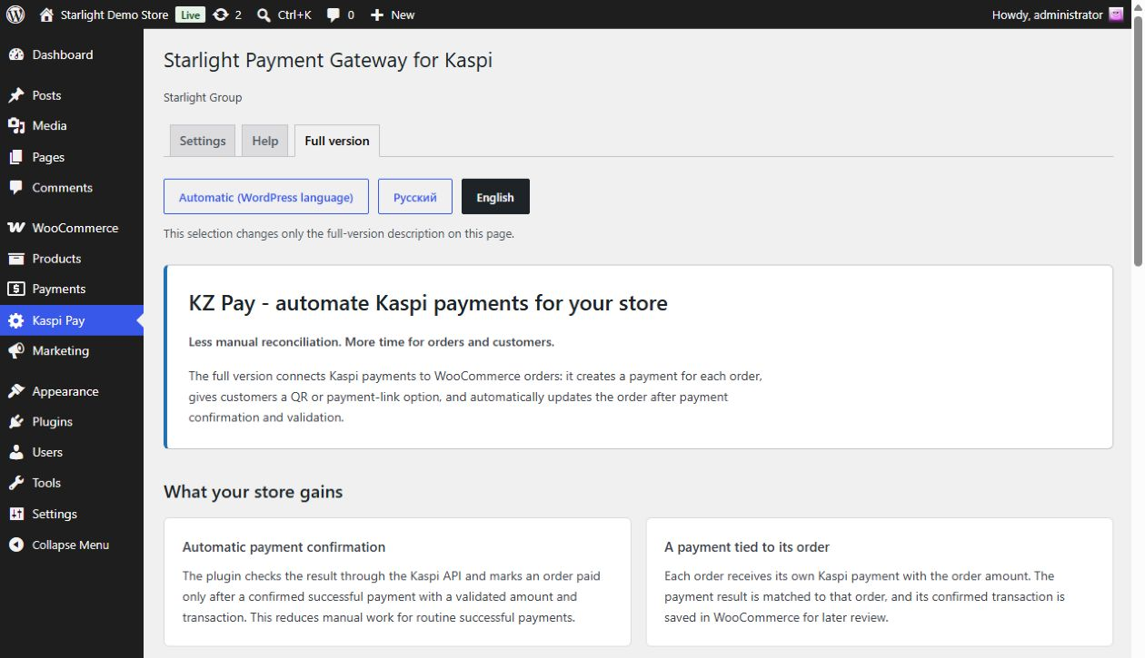The height and width of the screenshot is (658, 1145).
Task: Click the Automatic payment confirmation card title
Action: 284,547
